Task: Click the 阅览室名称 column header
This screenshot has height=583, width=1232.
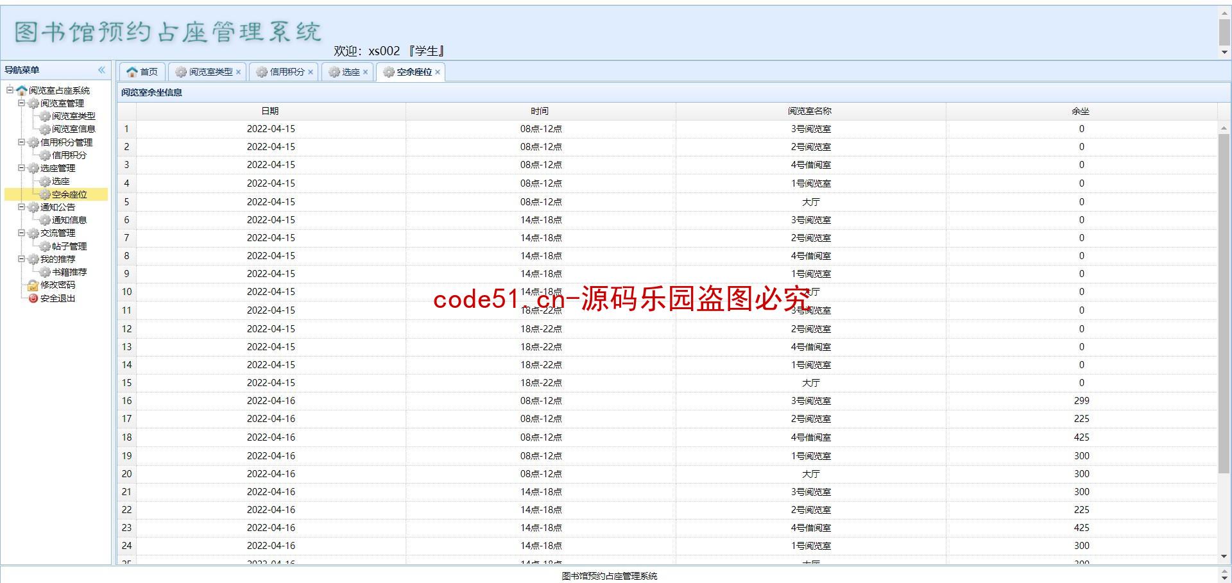Action: click(x=810, y=111)
